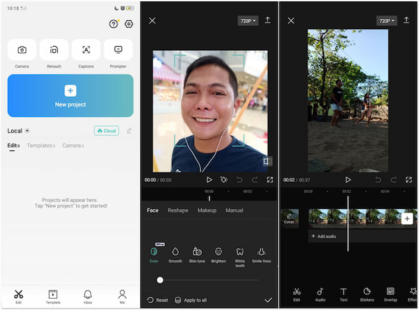Close the retouch editor screen
The height and width of the screenshot is (310, 419).
point(152,21)
